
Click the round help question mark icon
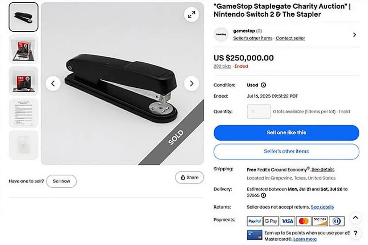click(355, 233)
